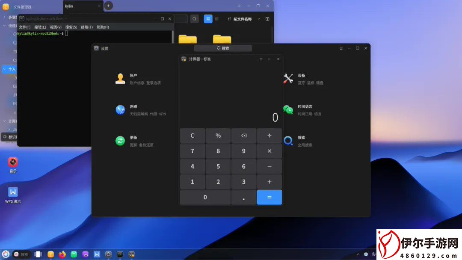
Task: Click the plus key in the calculator
Action: (269, 182)
